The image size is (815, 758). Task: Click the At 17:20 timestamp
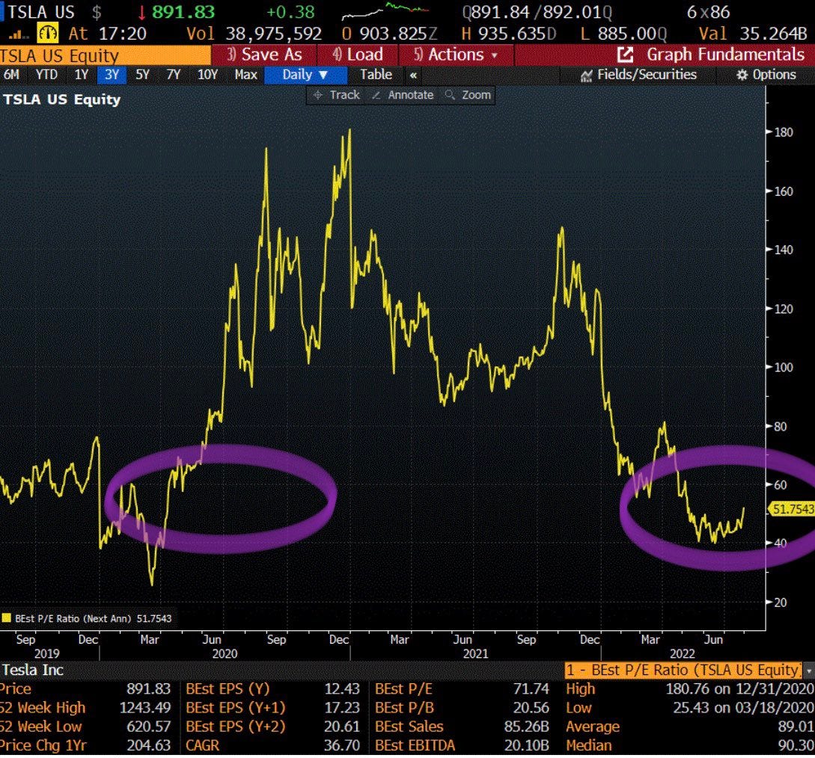coord(108,34)
